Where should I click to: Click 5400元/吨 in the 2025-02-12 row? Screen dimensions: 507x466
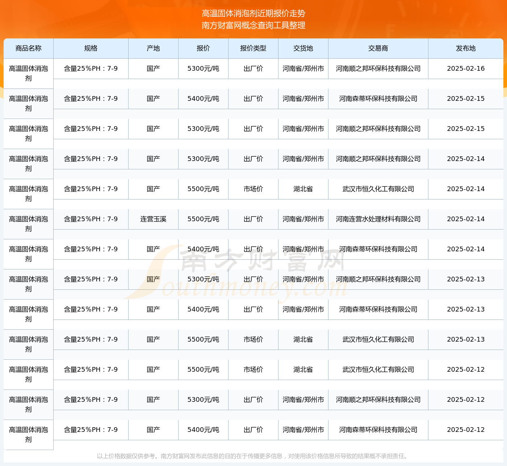pos(203,430)
